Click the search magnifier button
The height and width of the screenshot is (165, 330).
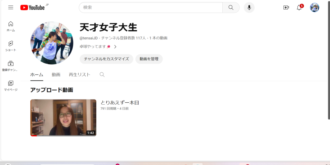[x=231, y=7]
